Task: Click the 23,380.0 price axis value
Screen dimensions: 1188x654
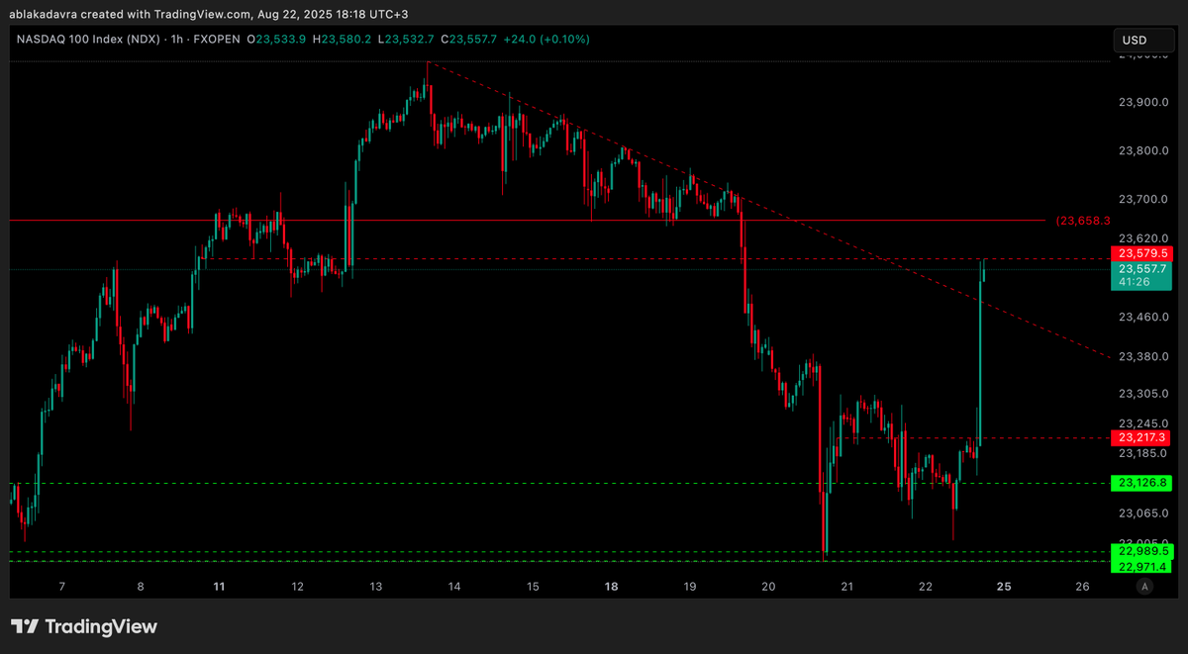Action: coord(1144,356)
